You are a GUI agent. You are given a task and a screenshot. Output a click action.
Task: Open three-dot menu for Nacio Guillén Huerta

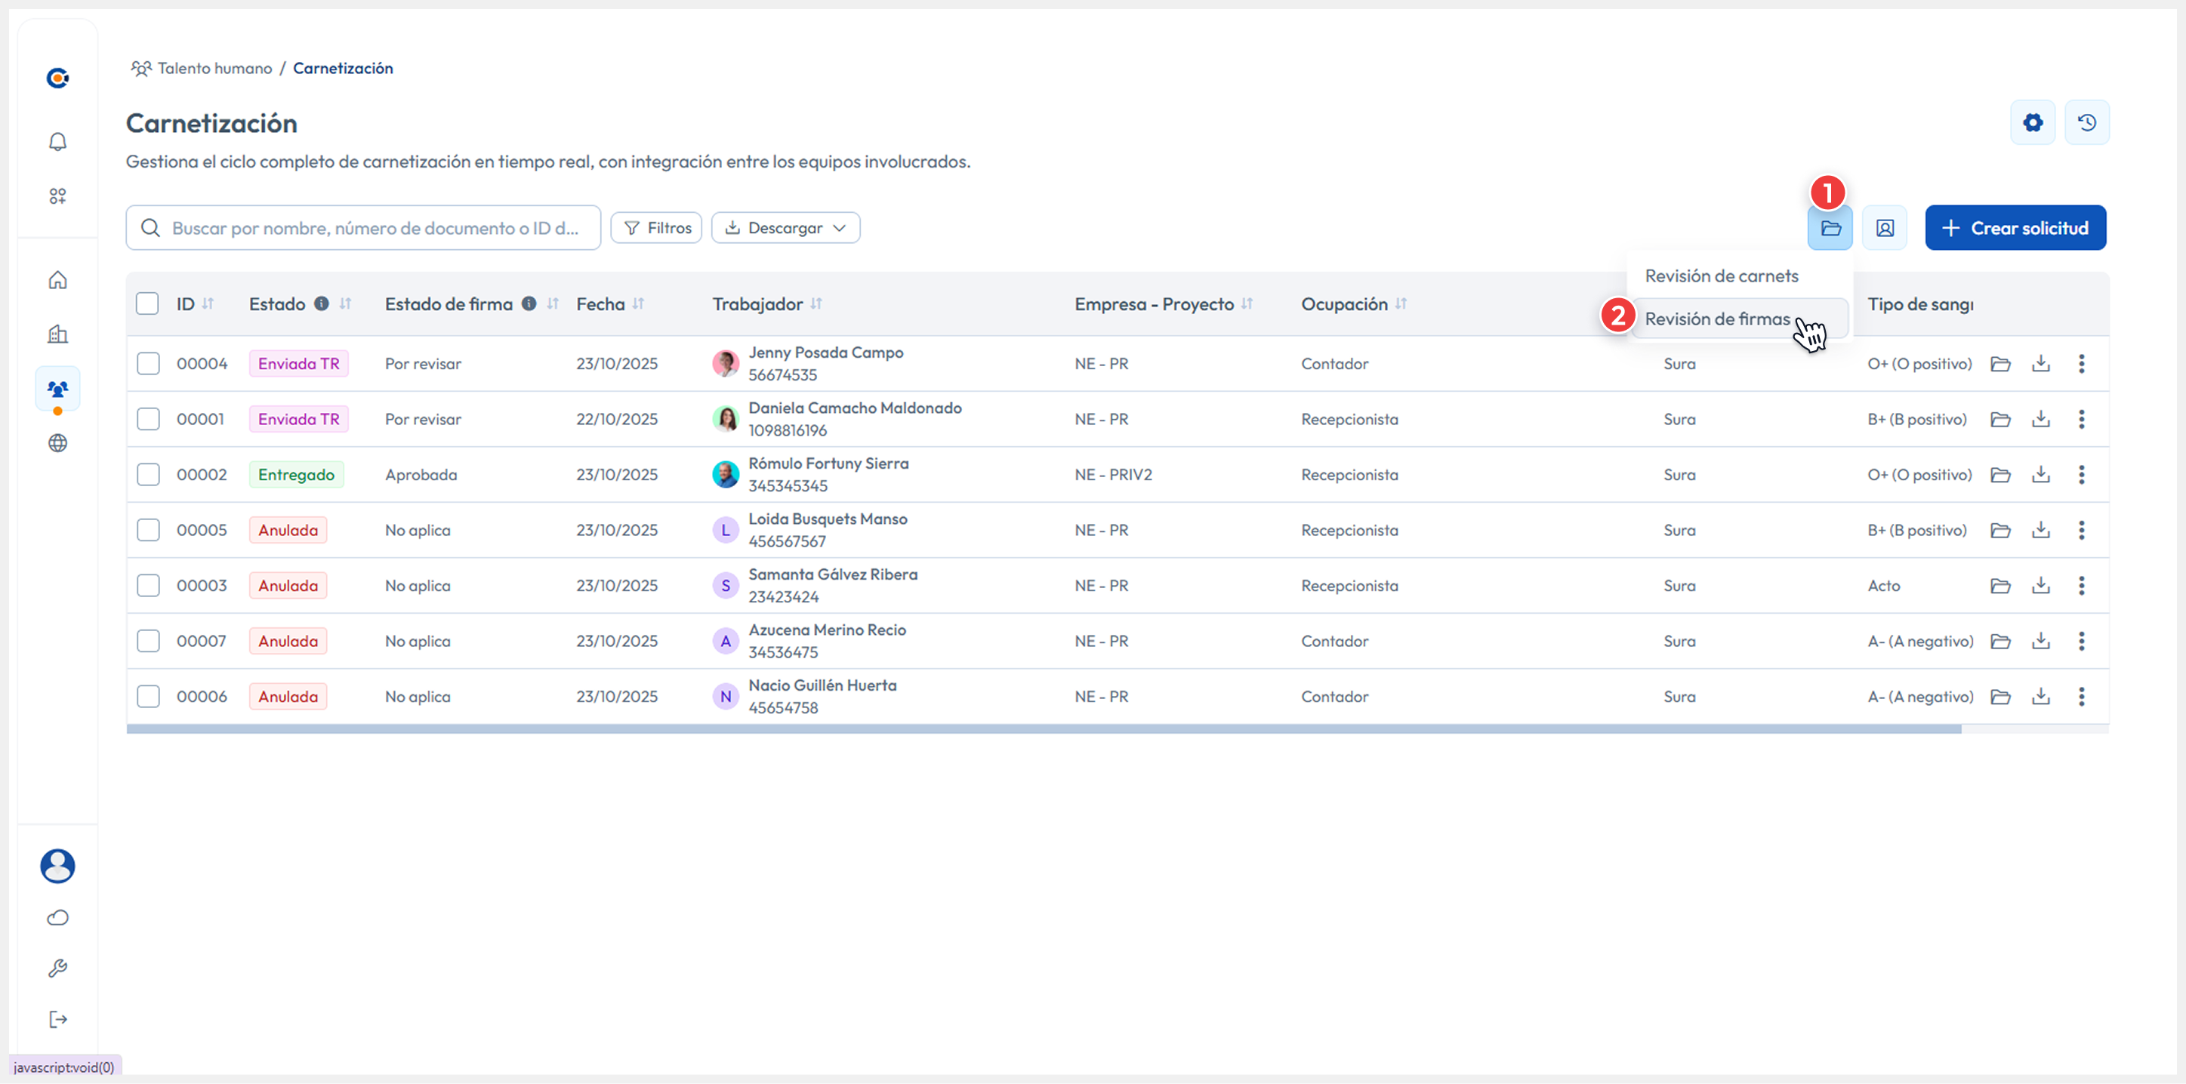click(2081, 697)
